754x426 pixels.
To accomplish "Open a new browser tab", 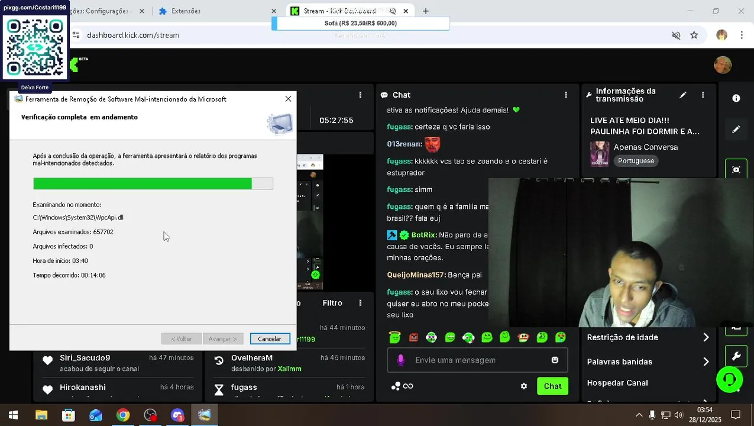I will click(425, 11).
